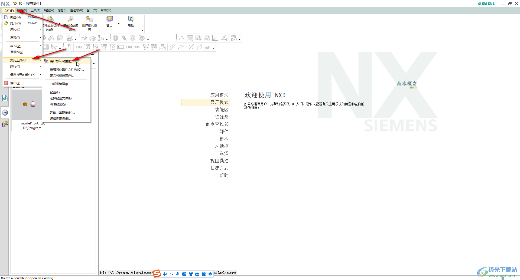
Task: Click the 装配加载选项 ribbon icon
Action: coord(70,19)
